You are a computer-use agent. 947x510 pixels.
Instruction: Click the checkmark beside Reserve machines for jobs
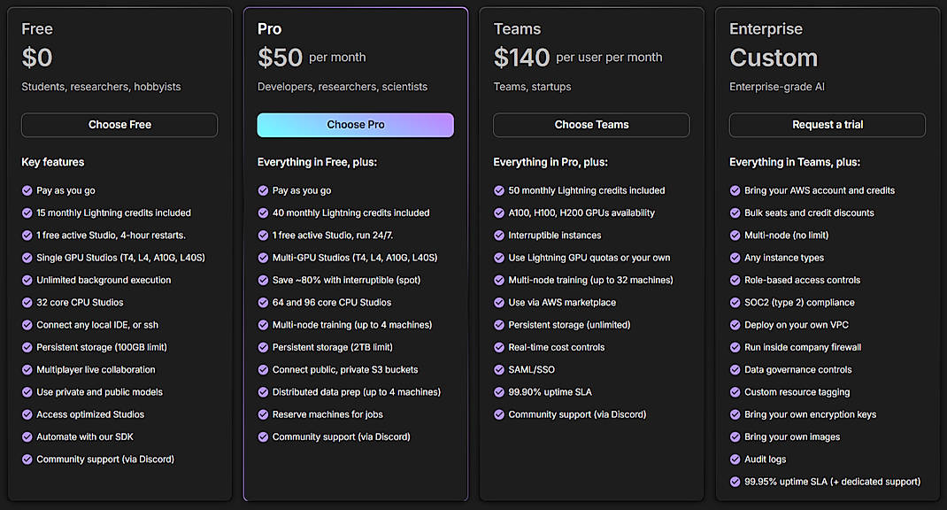click(x=263, y=413)
